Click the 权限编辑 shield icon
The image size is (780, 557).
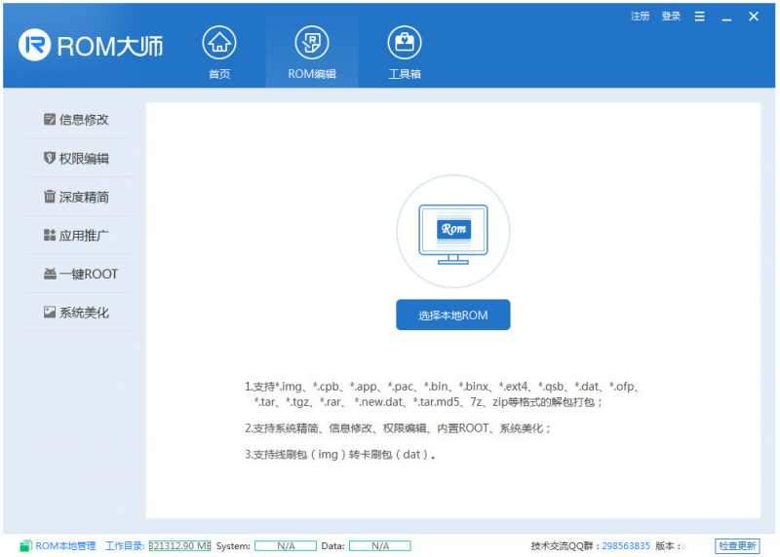50,158
